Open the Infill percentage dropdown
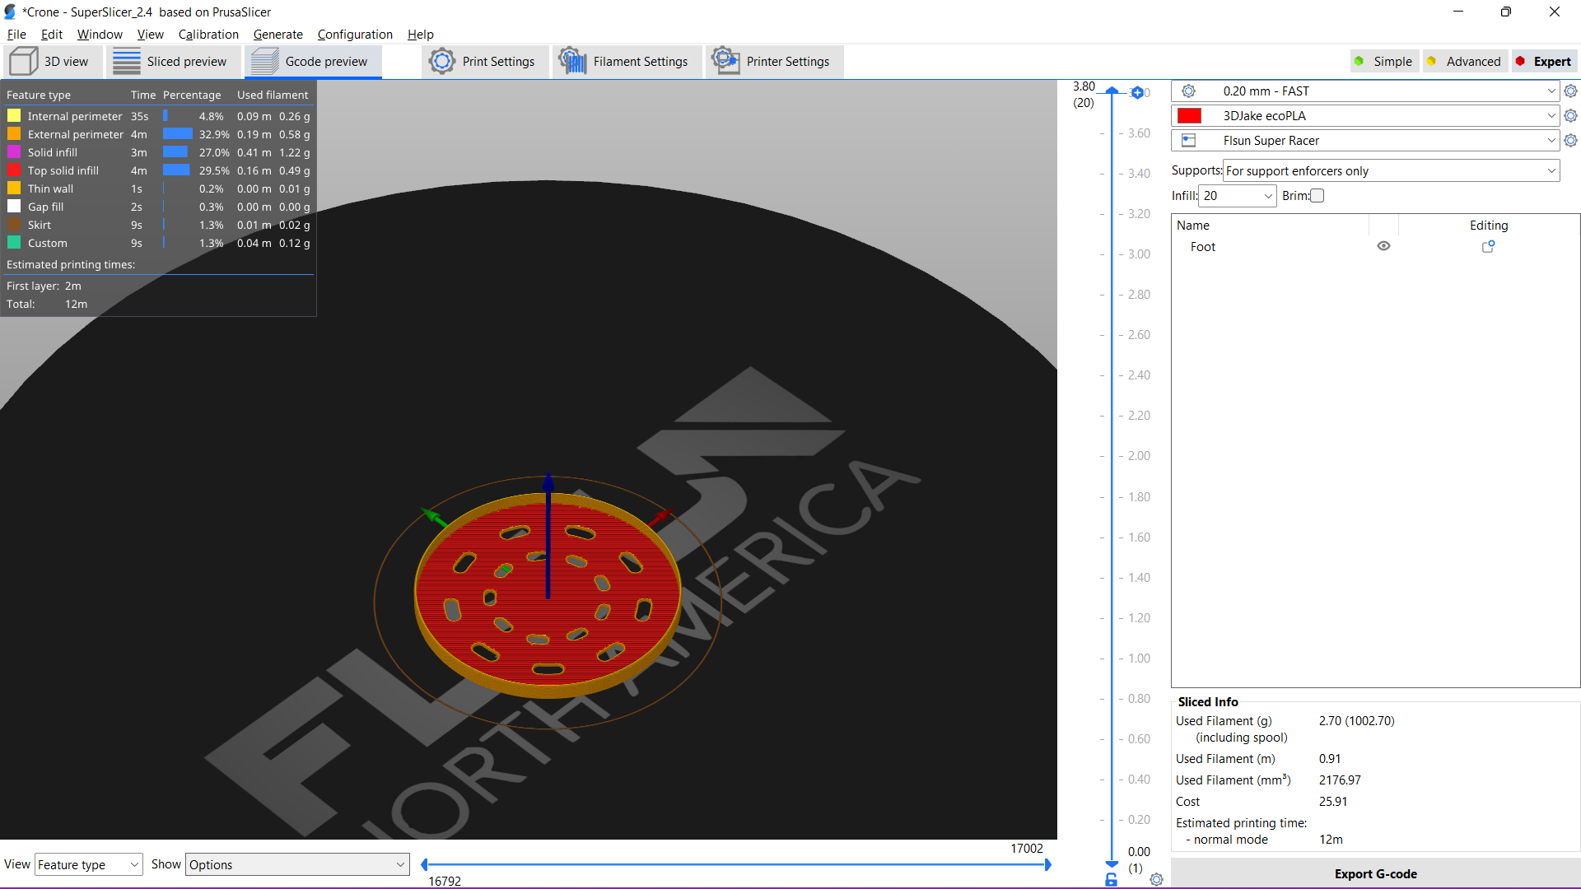Image resolution: width=1581 pixels, height=889 pixels. 1238,196
